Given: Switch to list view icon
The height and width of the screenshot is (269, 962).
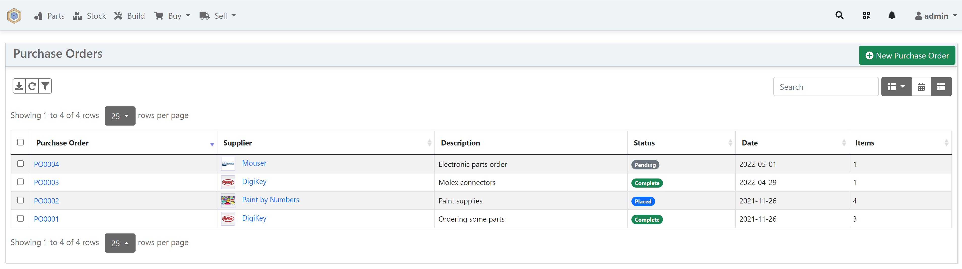Looking at the screenshot, I should pyautogui.click(x=941, y=87).
